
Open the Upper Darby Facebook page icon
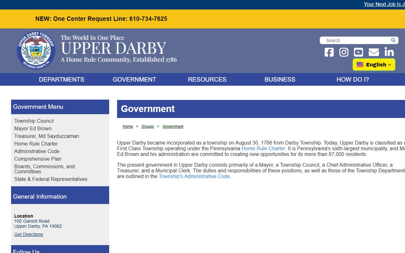(329, 52)
